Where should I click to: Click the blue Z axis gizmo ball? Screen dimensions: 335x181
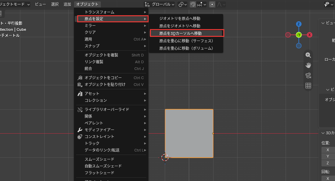(299, 24)
